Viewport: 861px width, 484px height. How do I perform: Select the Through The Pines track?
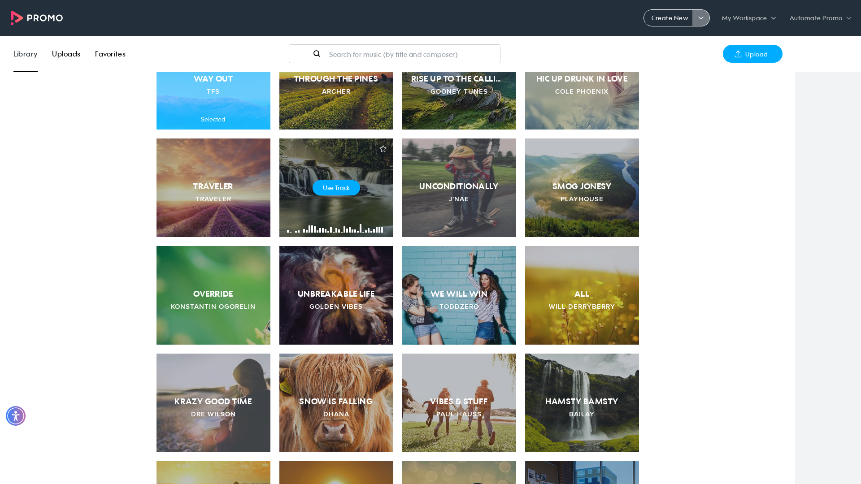pyautogui.click(x=336, y=101)
